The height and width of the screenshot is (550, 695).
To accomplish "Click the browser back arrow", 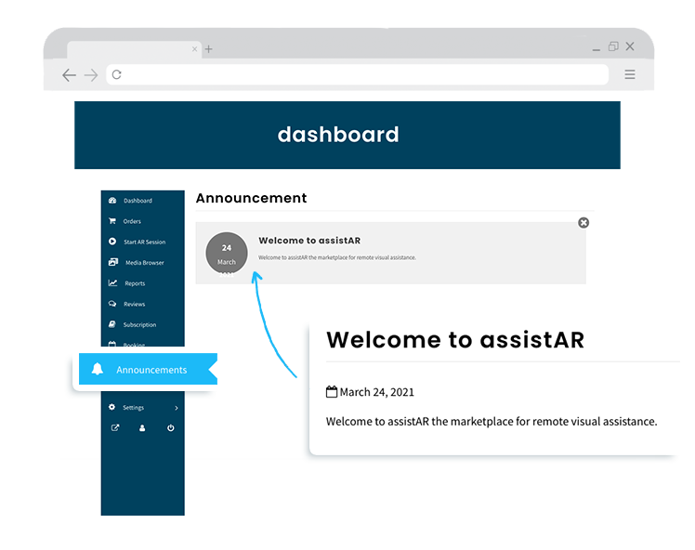I will coord(69,75).
